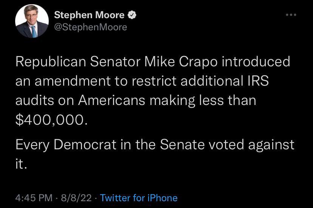Click the word audits in tweet
The image size is (313, 208).
(35, 100)
